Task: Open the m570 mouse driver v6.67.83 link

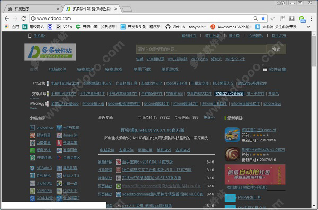Action: click(x=152, y=178)
